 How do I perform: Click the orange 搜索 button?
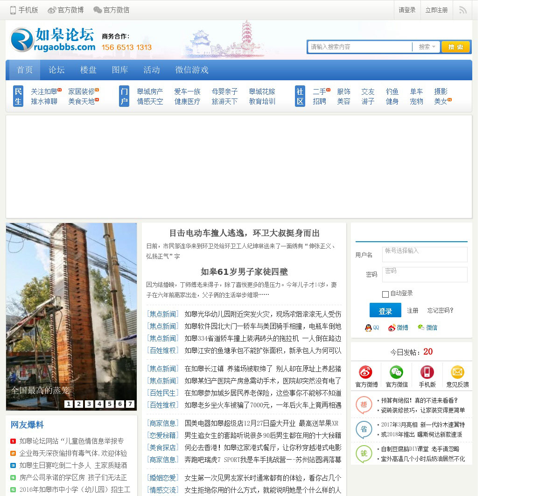[455, 47]
